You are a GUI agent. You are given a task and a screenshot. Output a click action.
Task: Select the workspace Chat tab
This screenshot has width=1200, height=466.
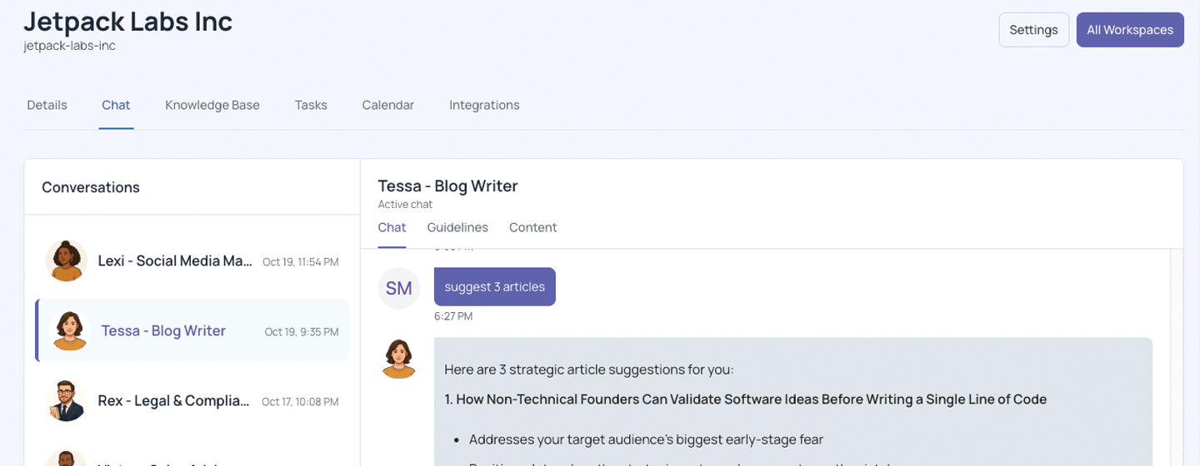point(116,105)
